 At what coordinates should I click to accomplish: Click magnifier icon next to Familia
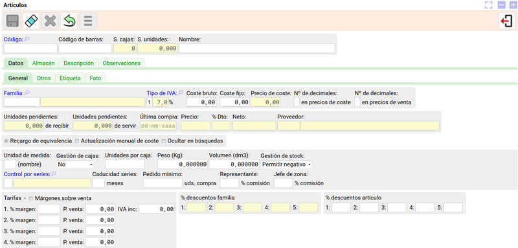27,93
